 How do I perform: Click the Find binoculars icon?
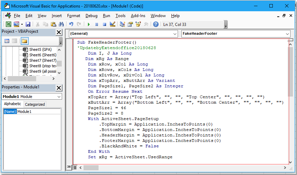click(61, 24)
